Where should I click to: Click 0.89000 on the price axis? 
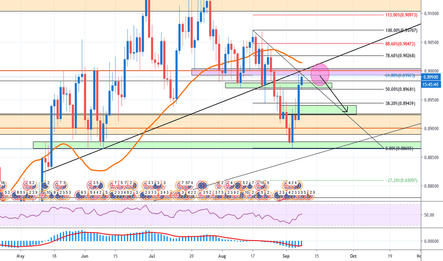431,129
